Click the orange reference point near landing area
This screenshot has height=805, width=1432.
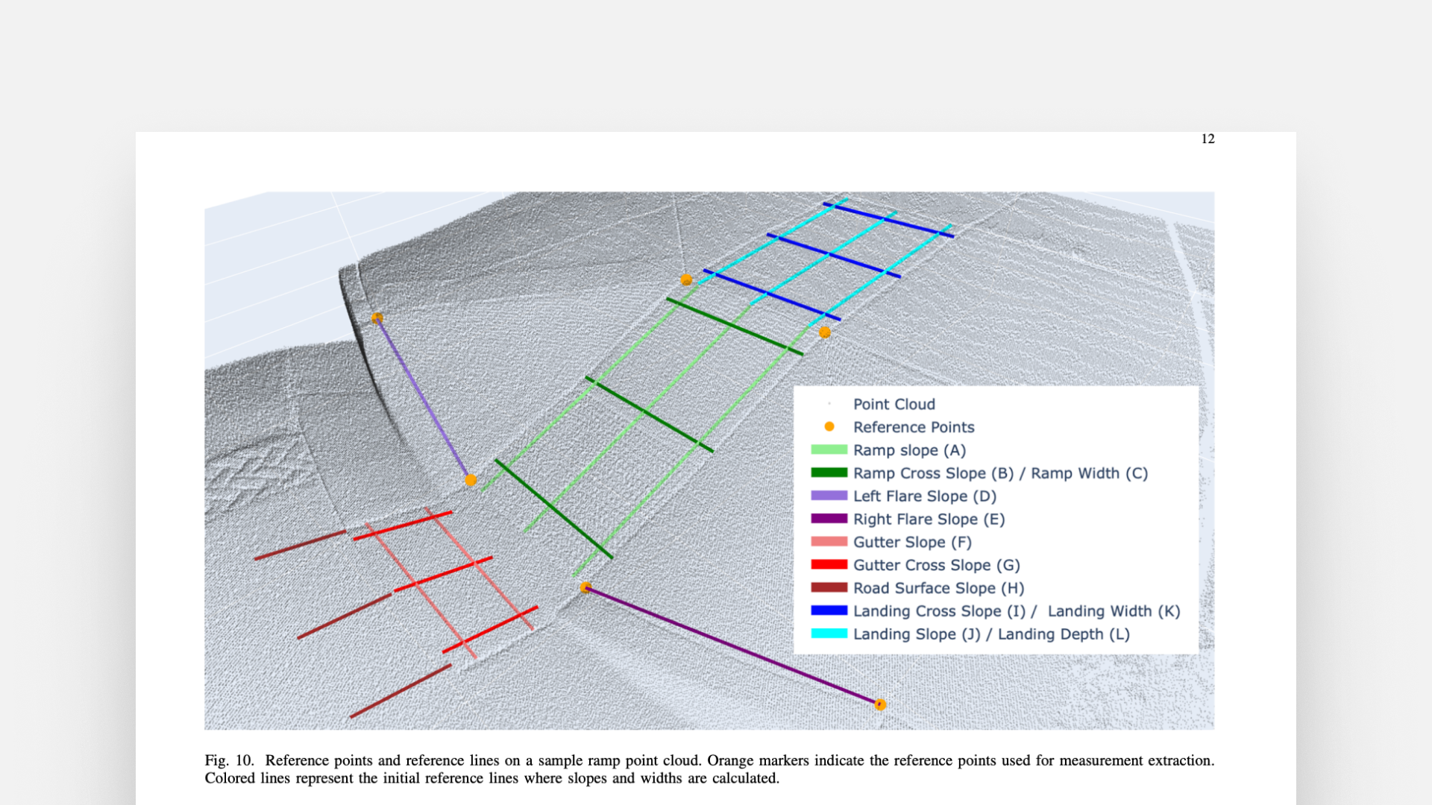click(x=687, y=281)
